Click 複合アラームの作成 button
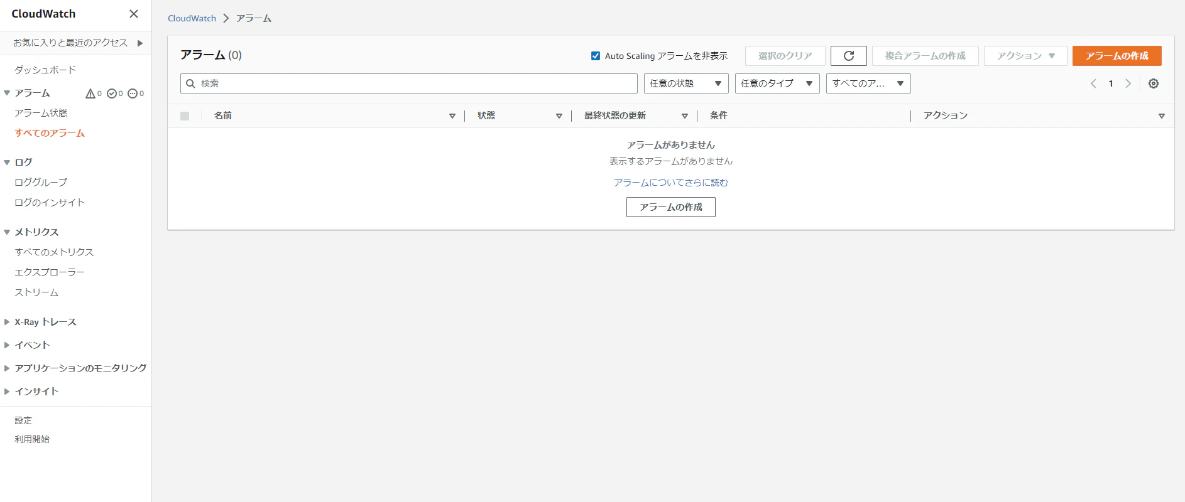Screen dimensions: 1185x502 (925, 56)
